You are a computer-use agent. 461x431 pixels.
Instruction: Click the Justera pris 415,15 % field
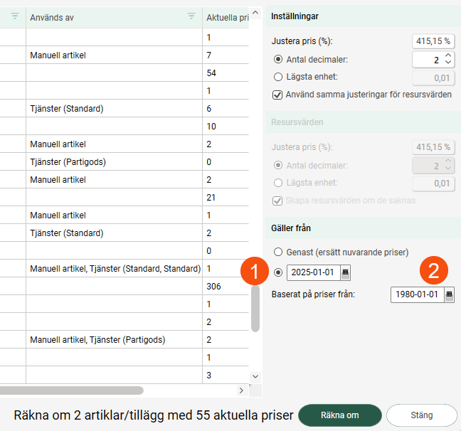click(x=433, y=41)
